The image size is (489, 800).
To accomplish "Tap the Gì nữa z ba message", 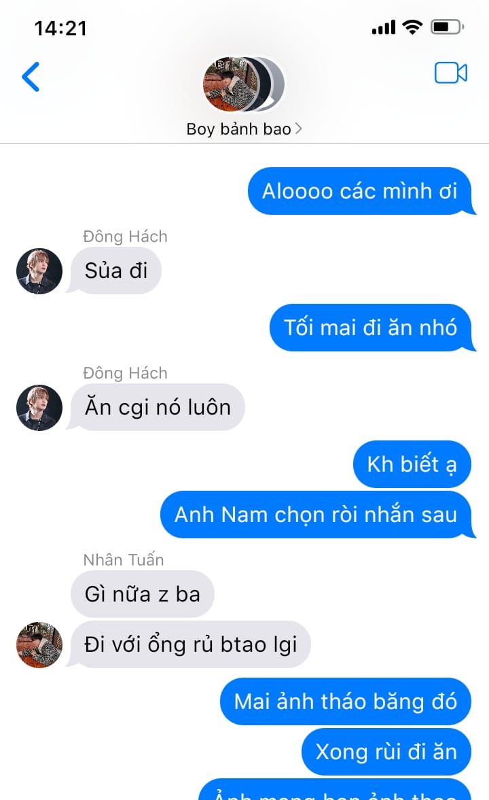I will coord(142,594).
